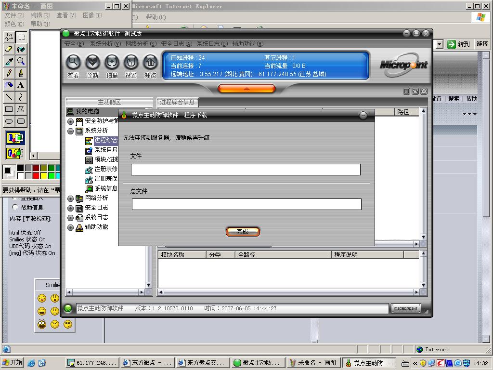Viewport: 493px width, 370px height.
Task: Choose the opaque selection option in Paint
Action: coord(15,138)
